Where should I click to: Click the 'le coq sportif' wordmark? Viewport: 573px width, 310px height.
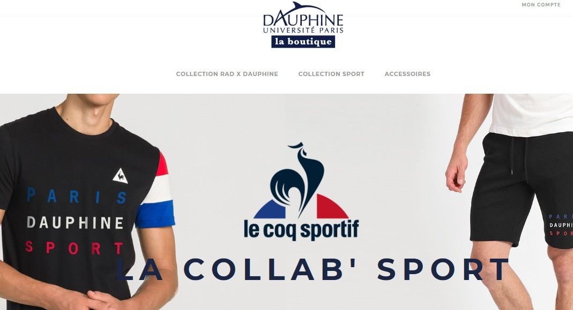[x=301, y=229]
